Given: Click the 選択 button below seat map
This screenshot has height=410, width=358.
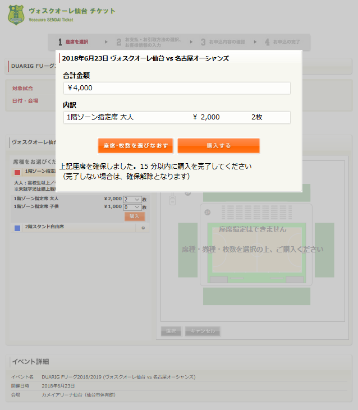Looking at the screenshot, I should [x=171, y=331].
